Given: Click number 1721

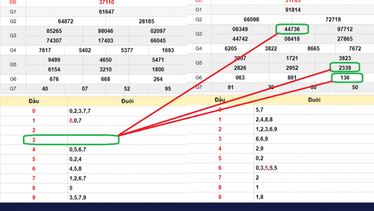Looking at the screenshot, I should [x=292, y=58].
